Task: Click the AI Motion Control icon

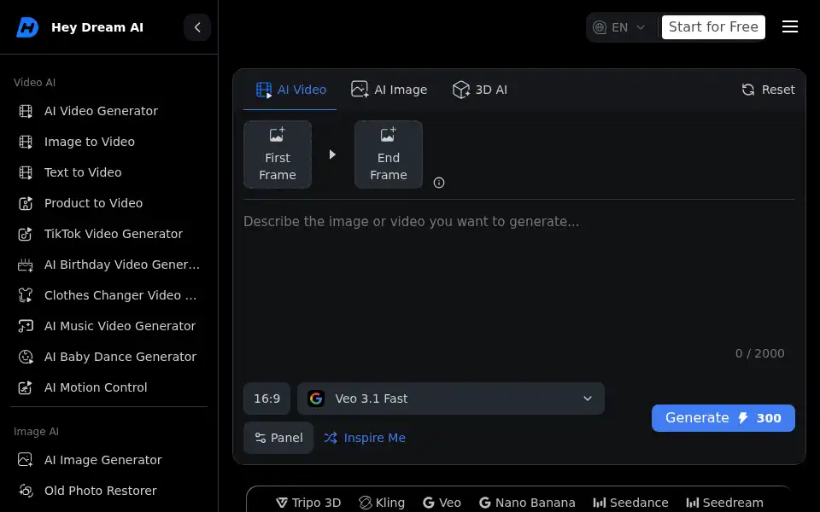Action: click(x=26, y=387)
